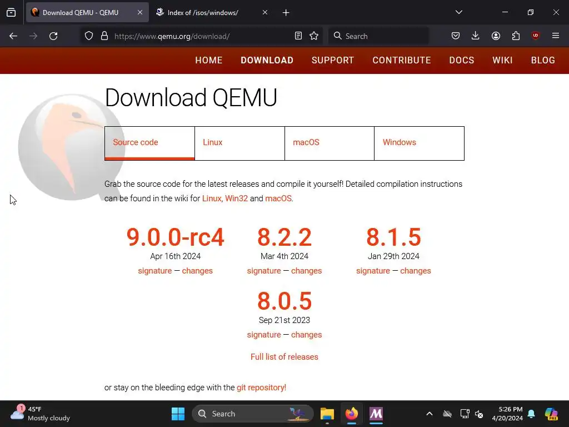Open Full list of releases link
This screenshot has height=427, width=569.
coord(284,357)
